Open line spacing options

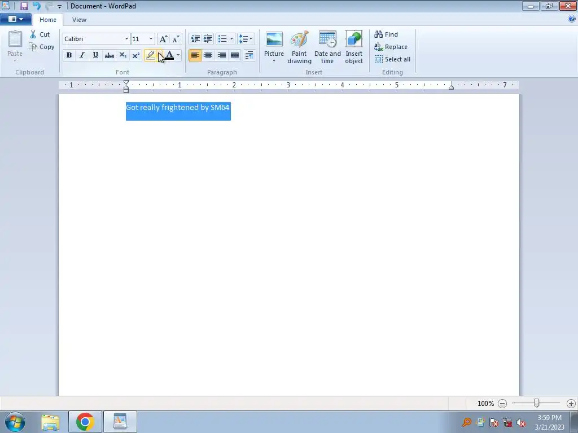coord(246,39)
